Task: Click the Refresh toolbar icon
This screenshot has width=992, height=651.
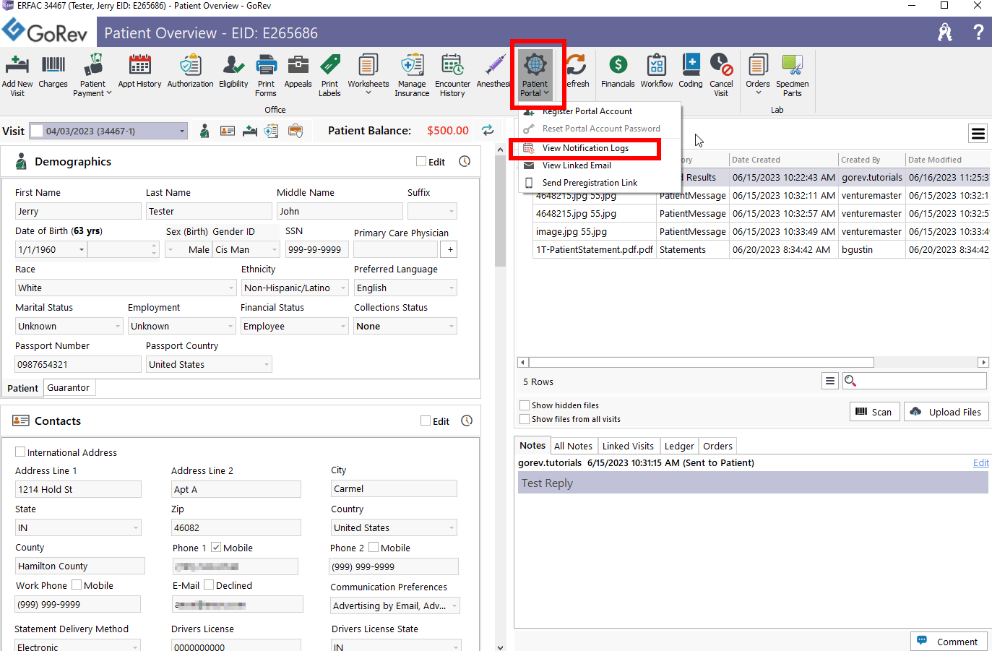Action: coord(577,71)
